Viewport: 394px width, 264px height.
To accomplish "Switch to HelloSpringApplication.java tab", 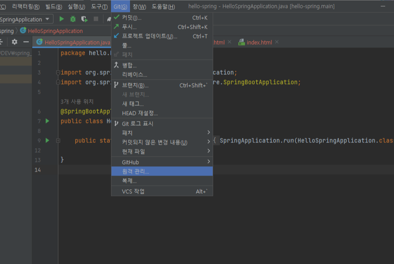I will pyautogui.click(x=73, y=42).
